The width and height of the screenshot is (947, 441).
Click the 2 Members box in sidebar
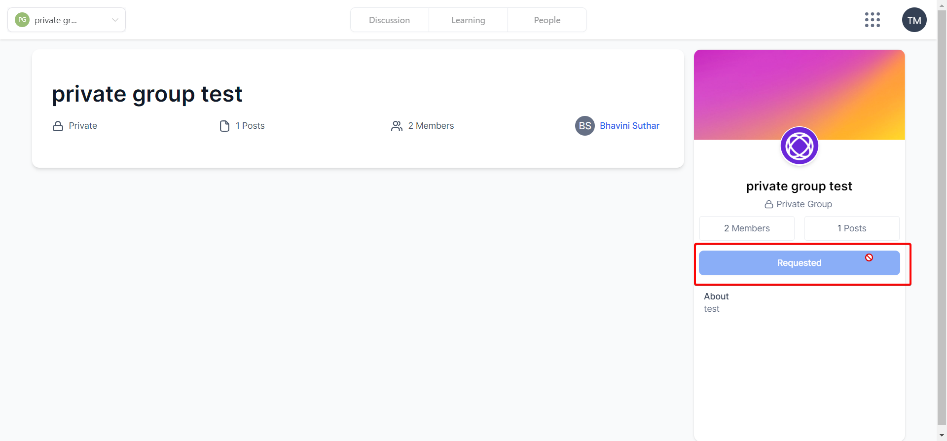747,228
